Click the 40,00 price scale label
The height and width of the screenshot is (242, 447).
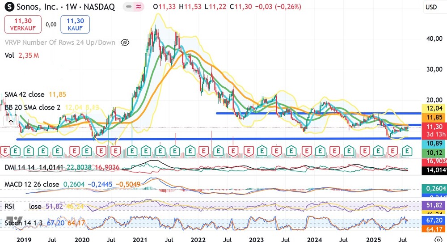[434, 38]
